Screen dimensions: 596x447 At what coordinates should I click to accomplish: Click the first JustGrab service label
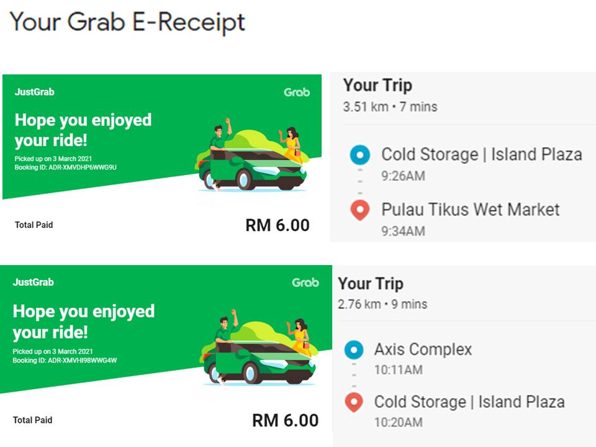tap(35, 92)
